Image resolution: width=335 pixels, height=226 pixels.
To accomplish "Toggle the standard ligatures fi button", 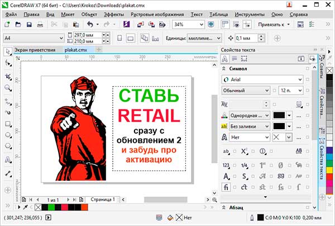I will (x=226, y=187).
